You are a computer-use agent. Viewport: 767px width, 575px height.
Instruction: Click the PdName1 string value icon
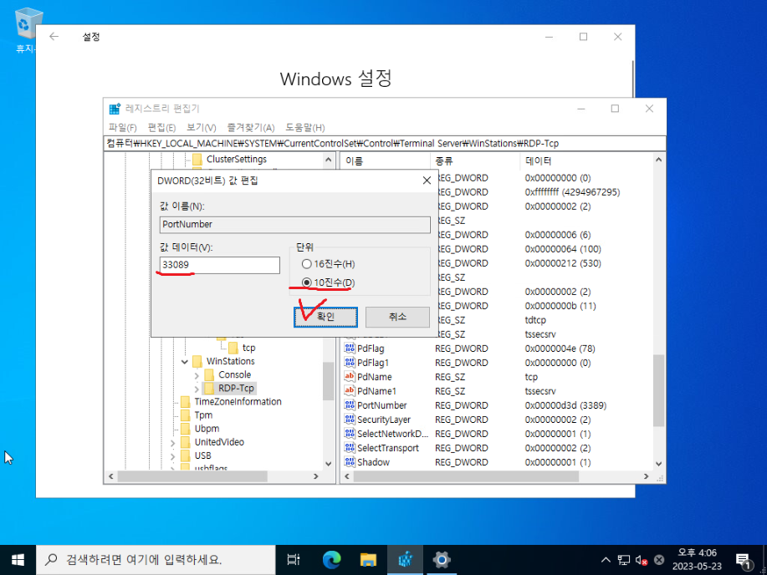[350, 391]
